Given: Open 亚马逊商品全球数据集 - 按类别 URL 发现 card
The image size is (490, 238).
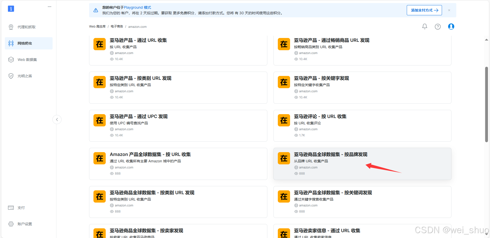Looking at the screenshot, I should pyautogui.click(x=178, y=202).
